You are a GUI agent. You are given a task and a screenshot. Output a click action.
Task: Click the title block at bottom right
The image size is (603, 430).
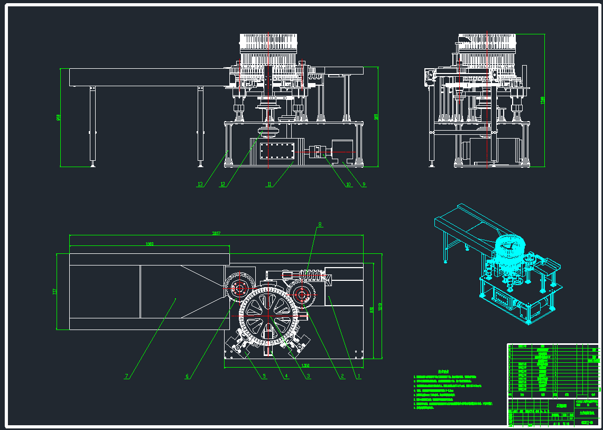[x=553, y=413]
